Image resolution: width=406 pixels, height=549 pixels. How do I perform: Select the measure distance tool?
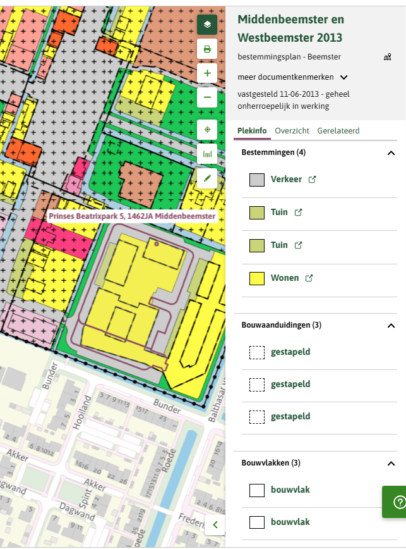207,154
